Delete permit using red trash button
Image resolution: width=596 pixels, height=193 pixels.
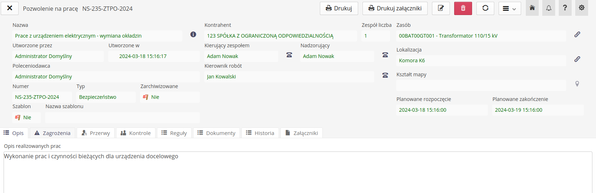click(463, 8)
